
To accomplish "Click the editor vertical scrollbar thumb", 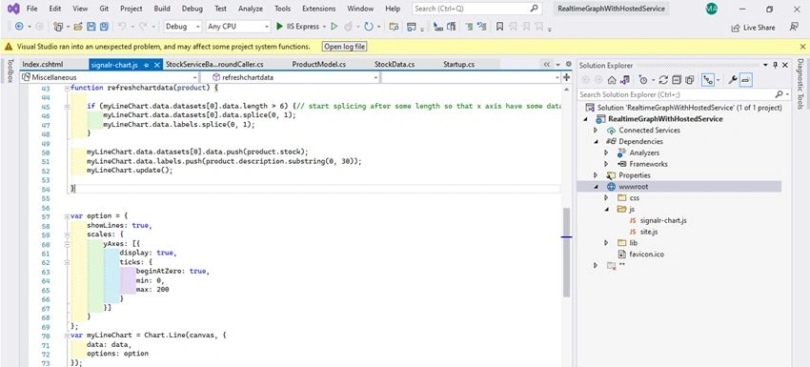I will [x=567, y=253].
